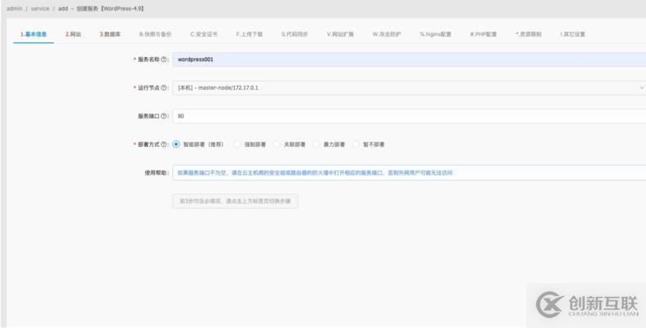
Task: Click the service breadcrumb link
Action: 41,7
